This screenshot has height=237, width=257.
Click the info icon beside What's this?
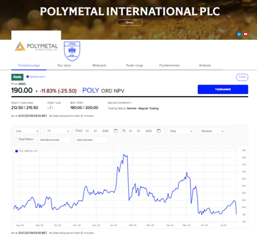point(27,77)
